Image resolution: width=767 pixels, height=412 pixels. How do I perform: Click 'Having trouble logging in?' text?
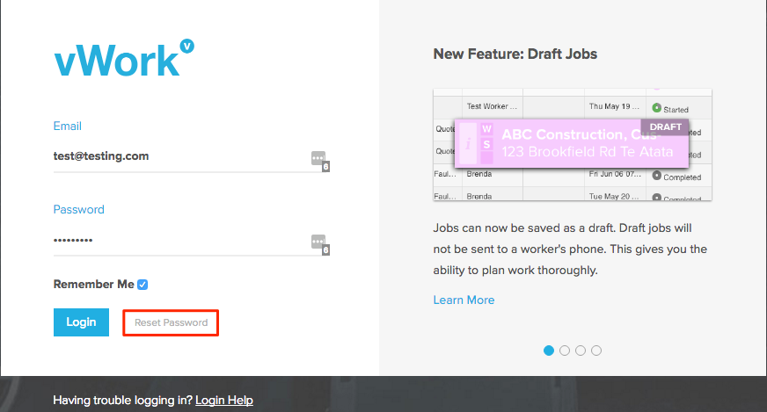click(x=123, y=401)
